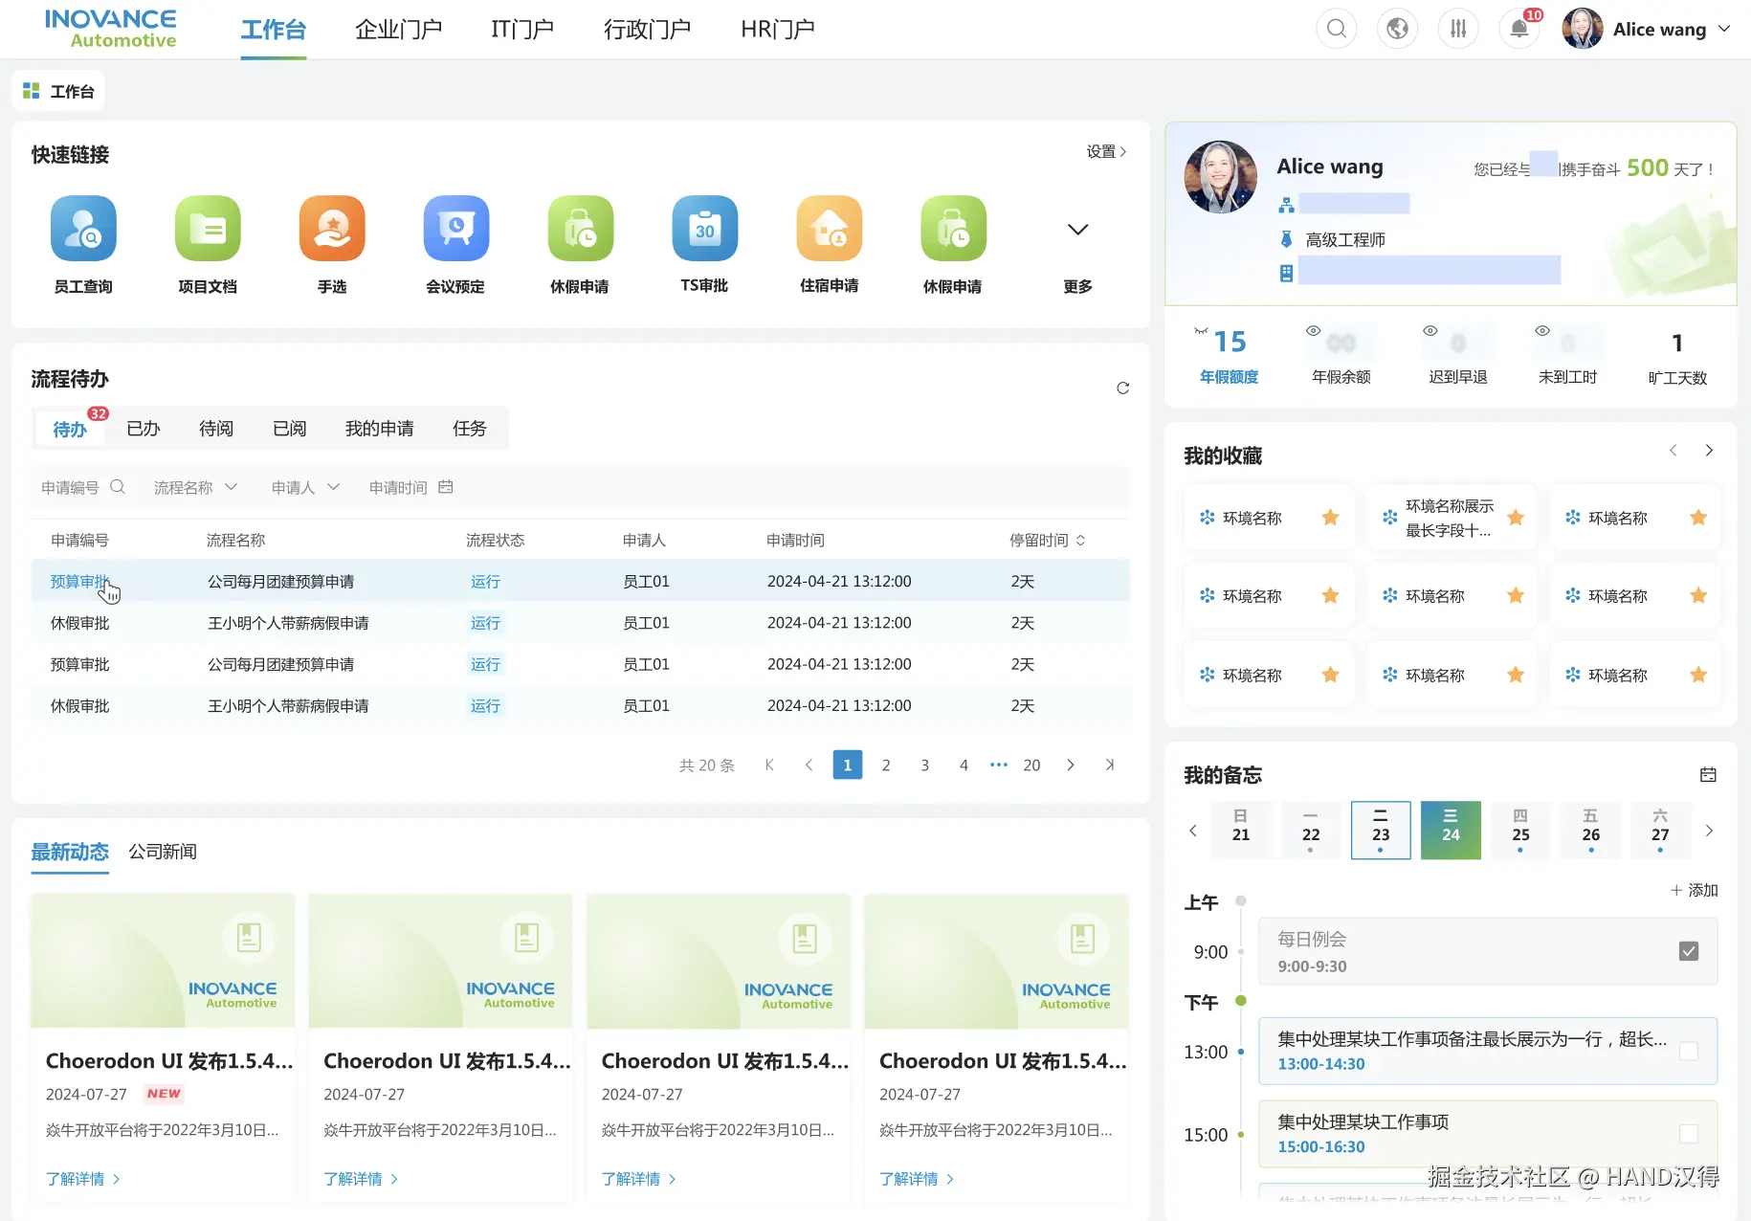The width and height of the screenshot is (1751, 1221).
Task: Show next week in 我的备忘
Action: tap(1709, 831)
